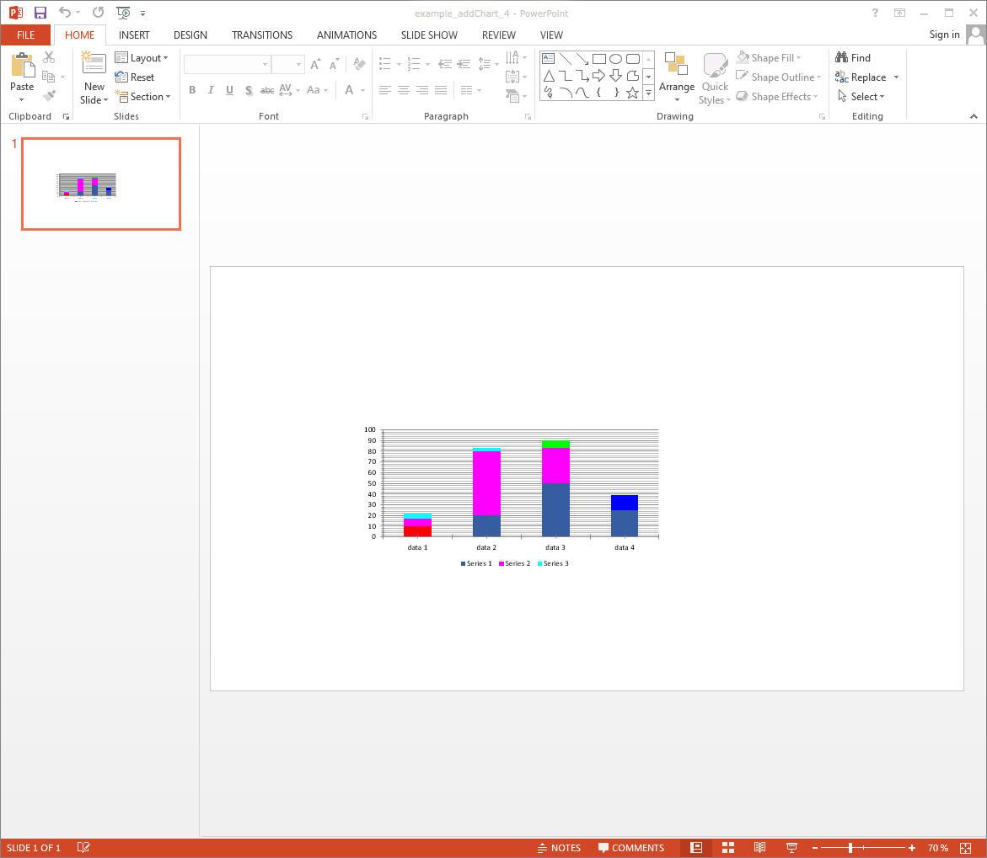The height and width of the screenshot is (858, 987).
Task: Click the Find binoculars icon
Action: pyautogui.click(x=841, y=57)
